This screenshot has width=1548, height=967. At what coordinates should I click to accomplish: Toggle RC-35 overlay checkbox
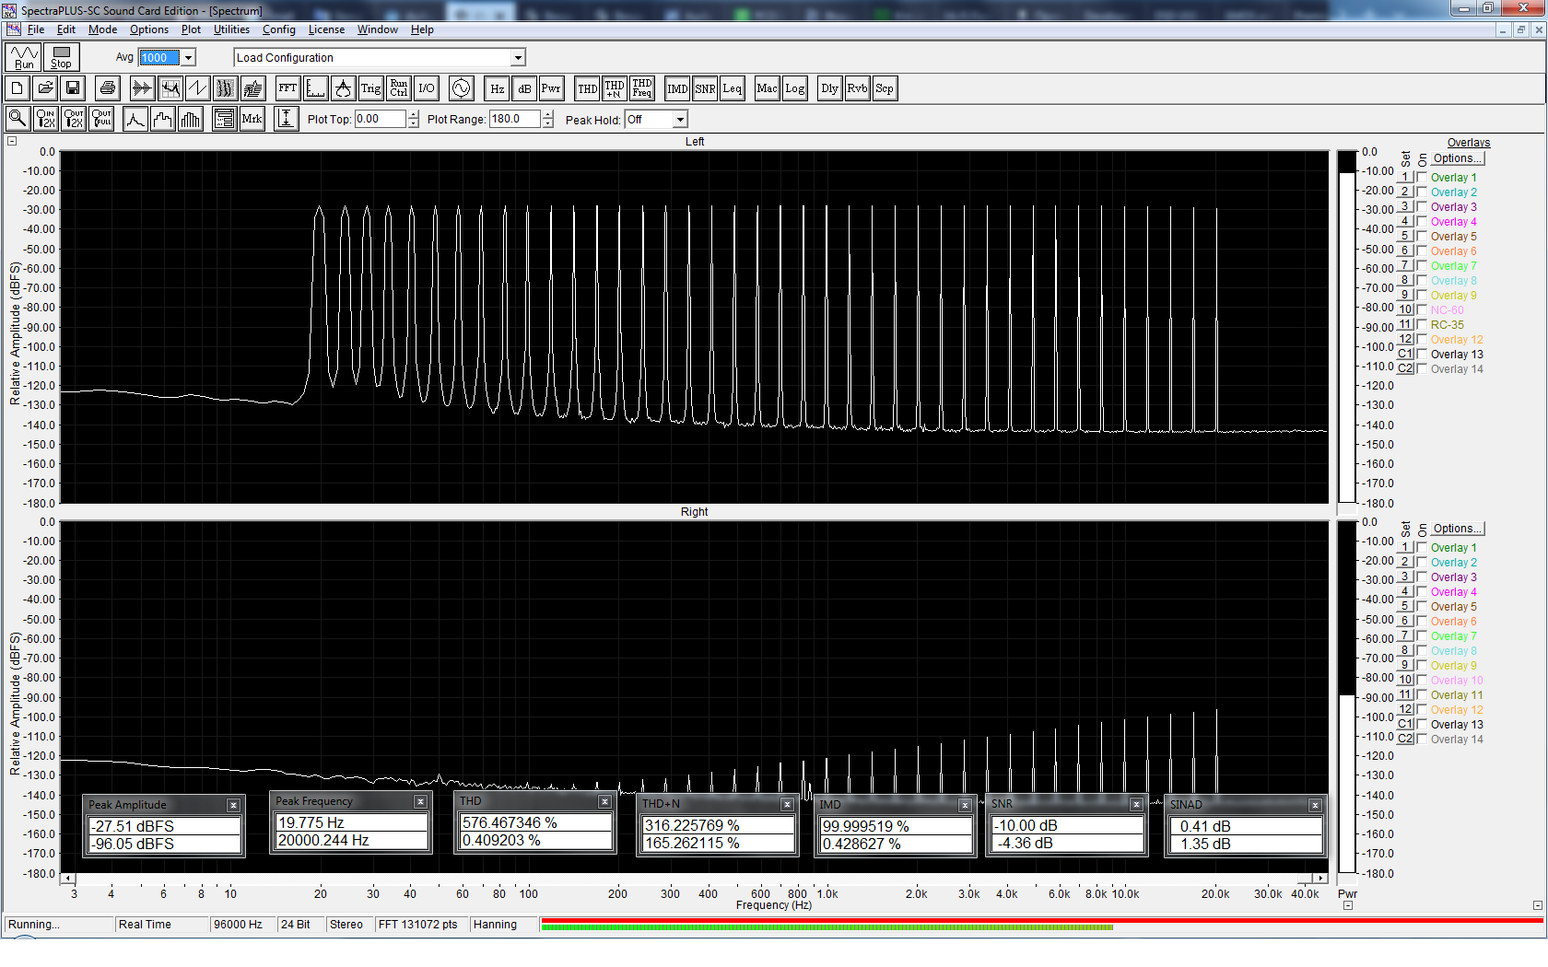[x=1423, y=325]
